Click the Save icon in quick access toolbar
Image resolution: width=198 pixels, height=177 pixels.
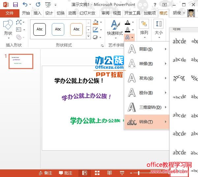click(15, 5)
